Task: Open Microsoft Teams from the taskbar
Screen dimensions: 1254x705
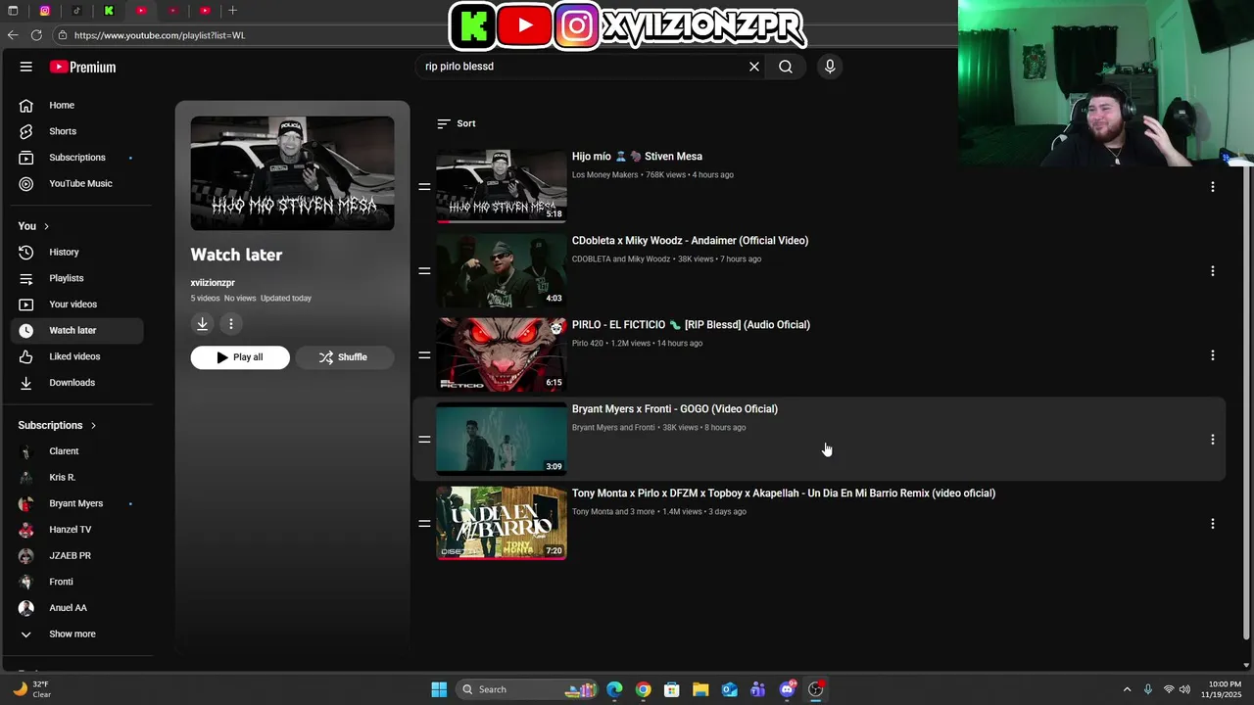Action: [758, 689]
